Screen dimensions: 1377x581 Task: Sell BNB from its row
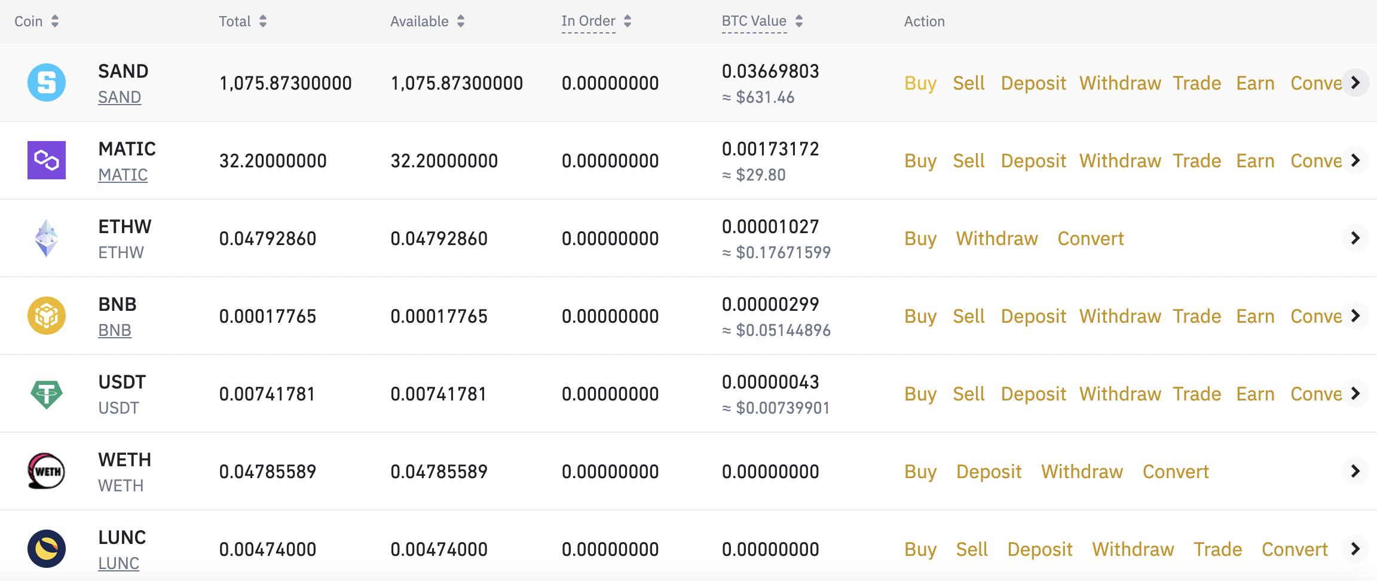969,316
